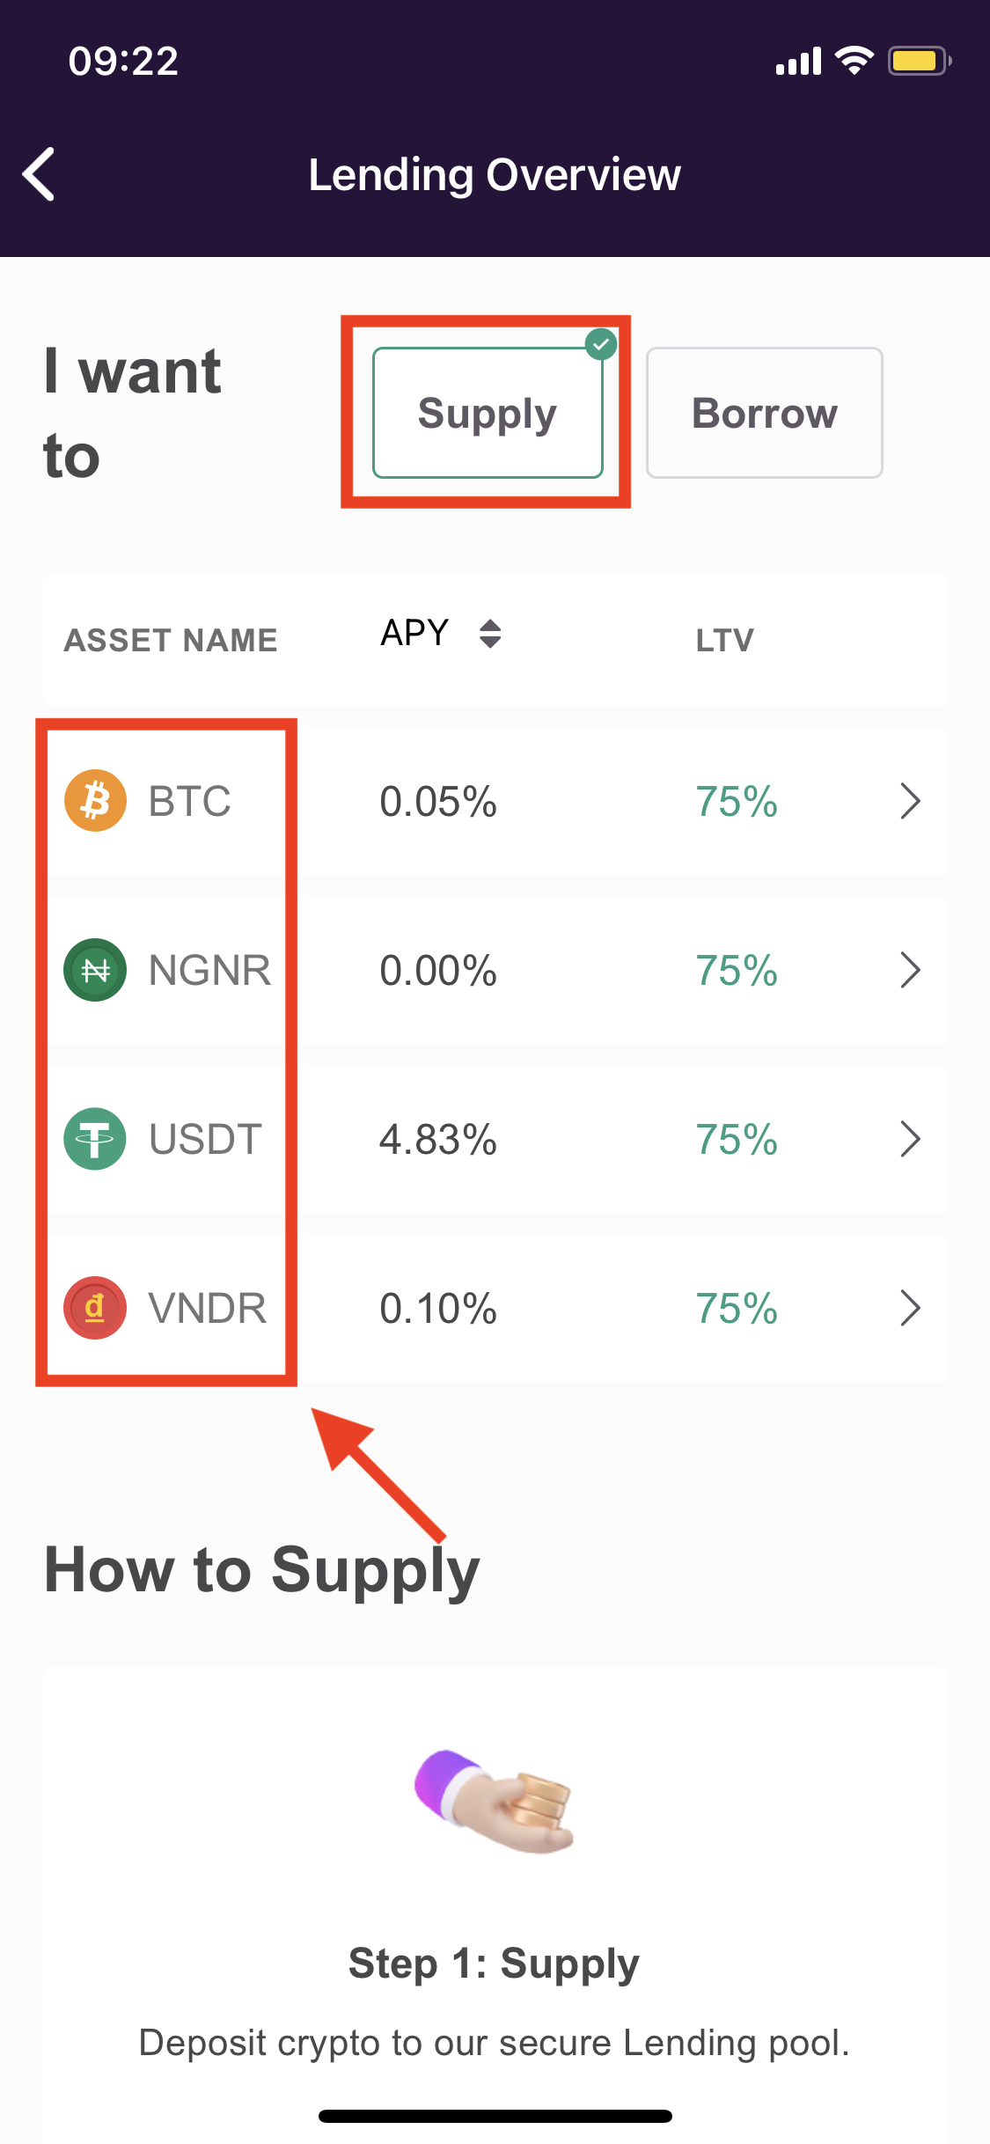Open NGNR details via chevron

910,970
